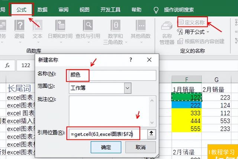238x159 pixels.
Task: Open the 开发工具 tab
Action: click(x=110, y=10)
